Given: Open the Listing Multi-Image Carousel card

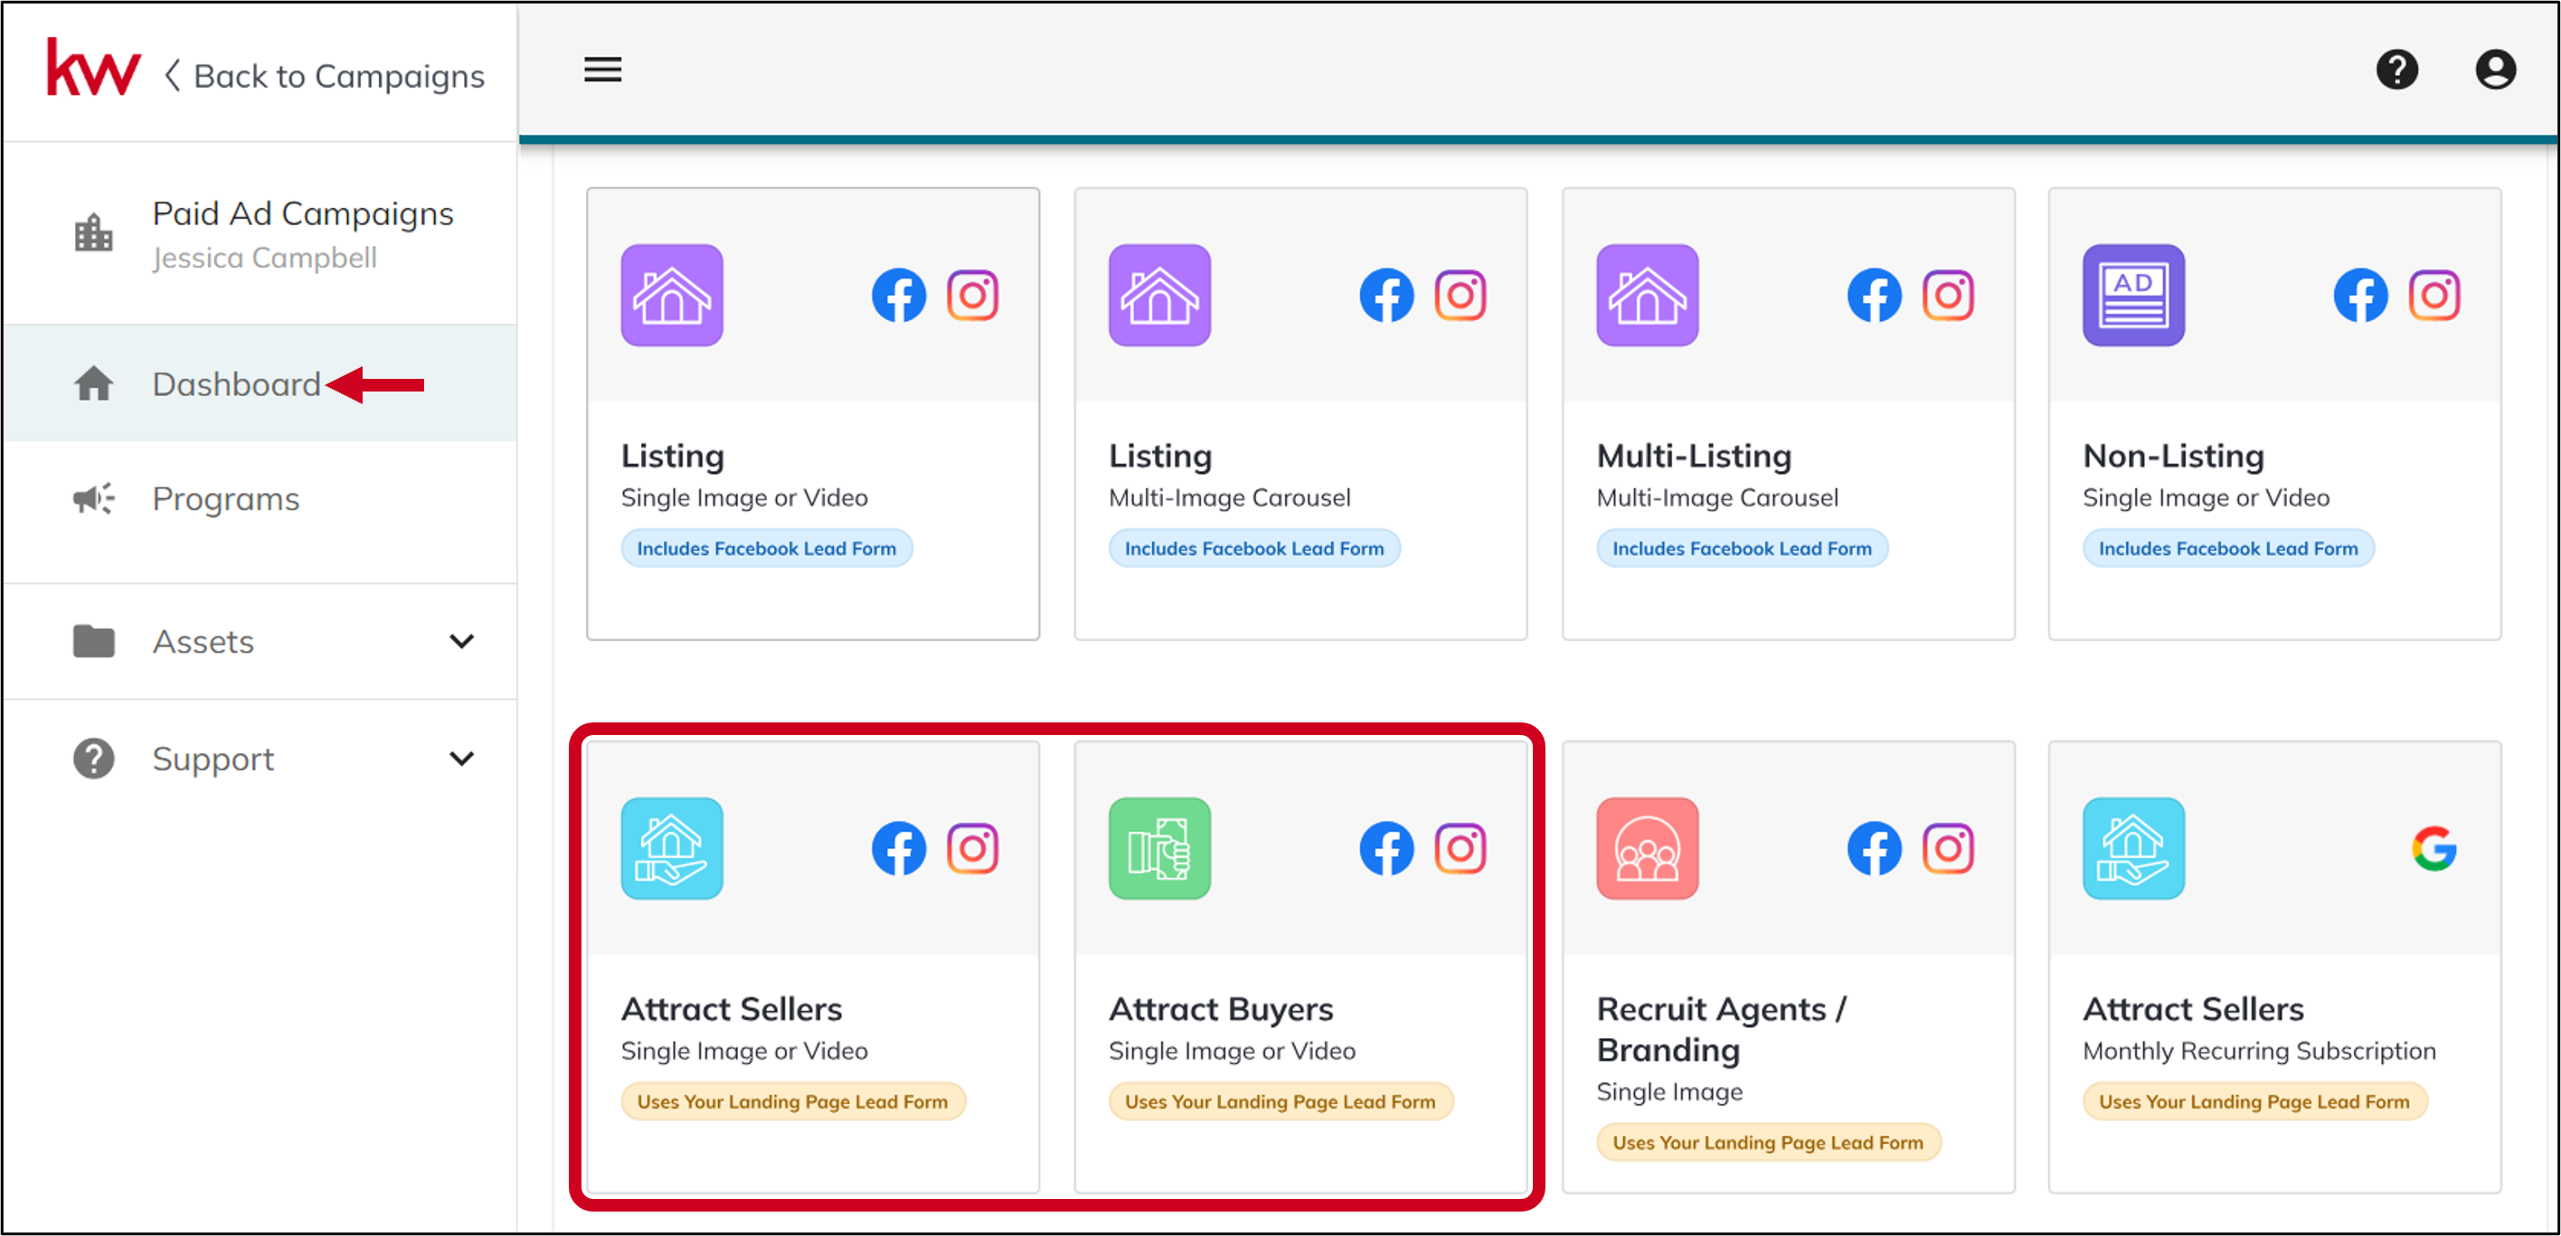Looking at the screenshot, I should point(1300,413).
